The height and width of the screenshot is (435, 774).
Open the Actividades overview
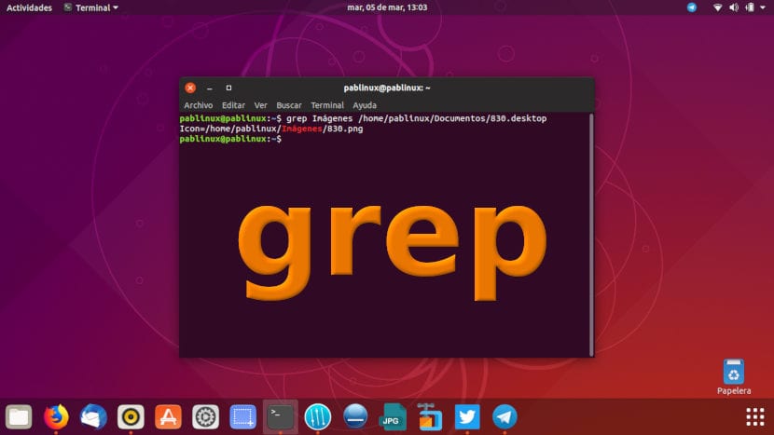point(29,7)
